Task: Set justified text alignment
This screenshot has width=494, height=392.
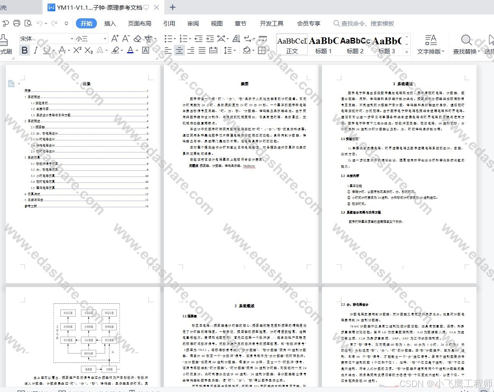Action: tap(202, 50)
